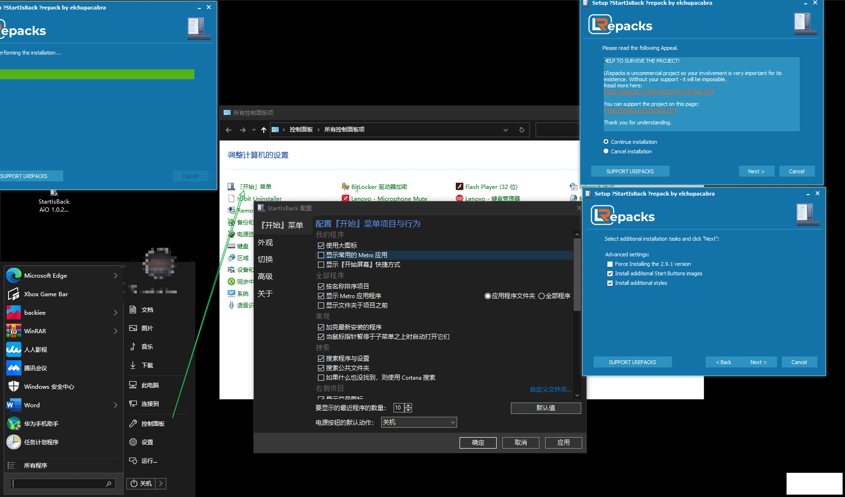This screenshot has width=845, height=497.
Task: Click Next in the Appeal setup window
Action: tap(756, 171)
